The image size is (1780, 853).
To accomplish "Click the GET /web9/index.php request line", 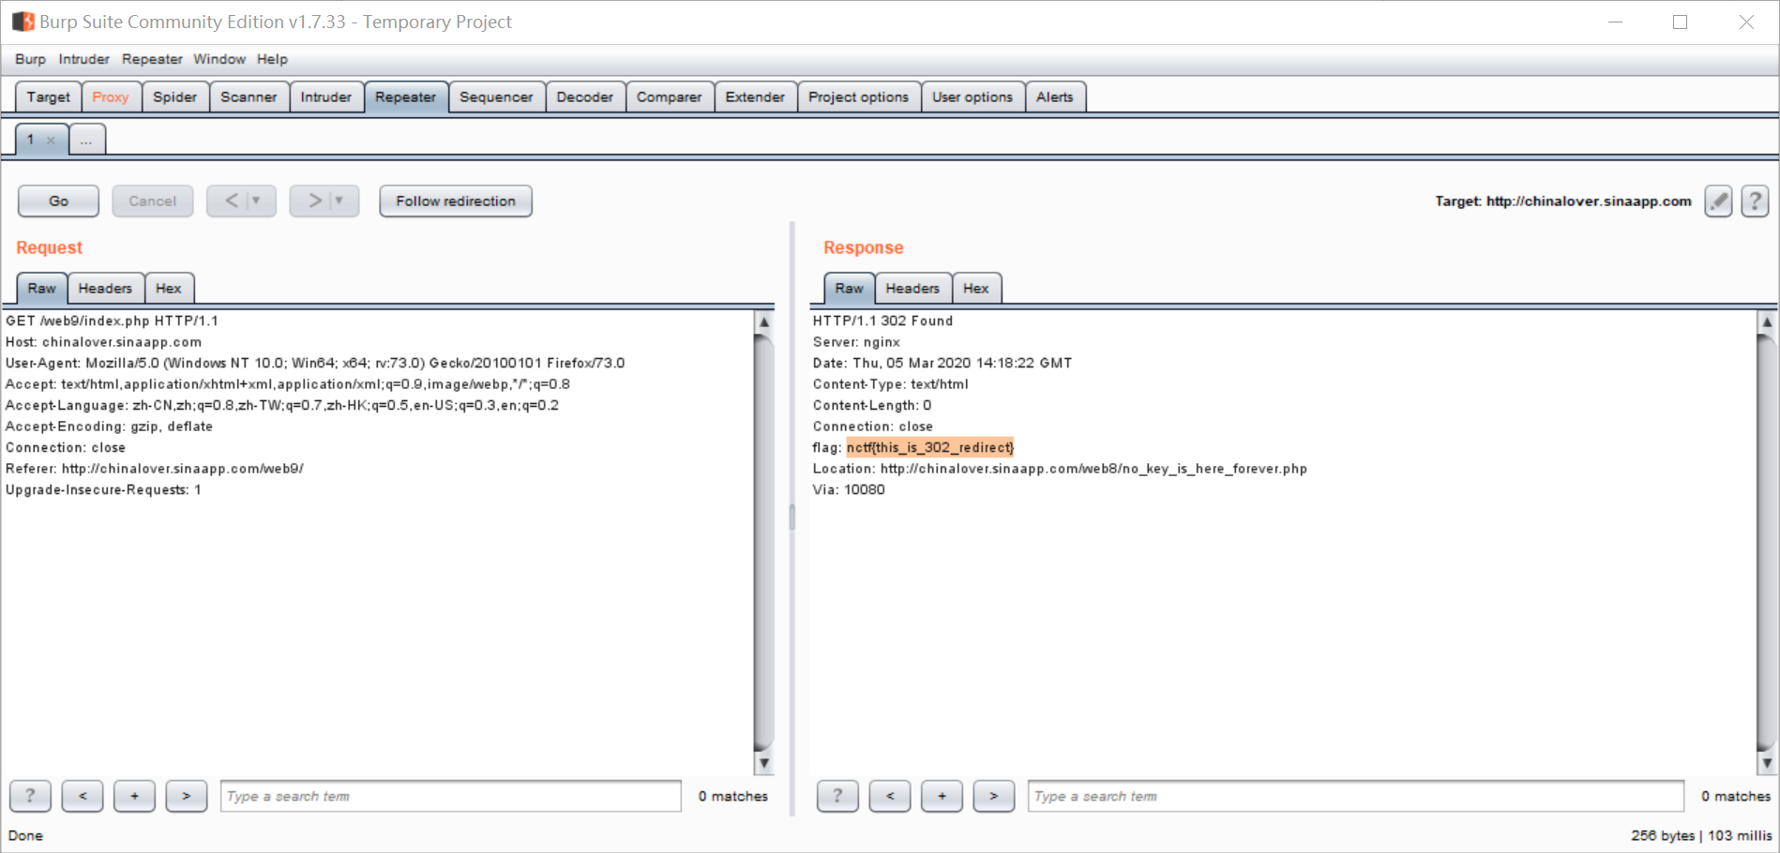I will pos(112,321).
